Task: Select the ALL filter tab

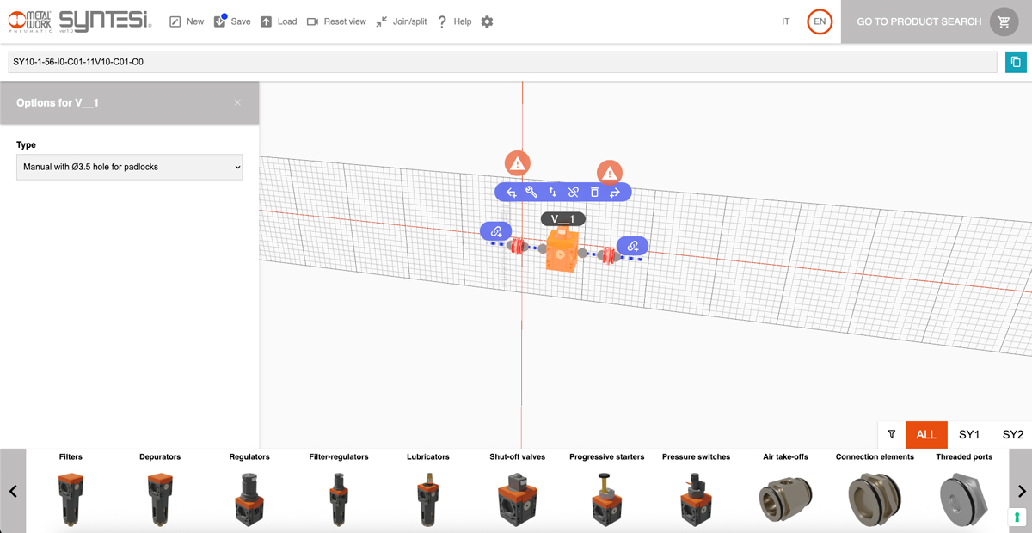Action: click(926, 435)
